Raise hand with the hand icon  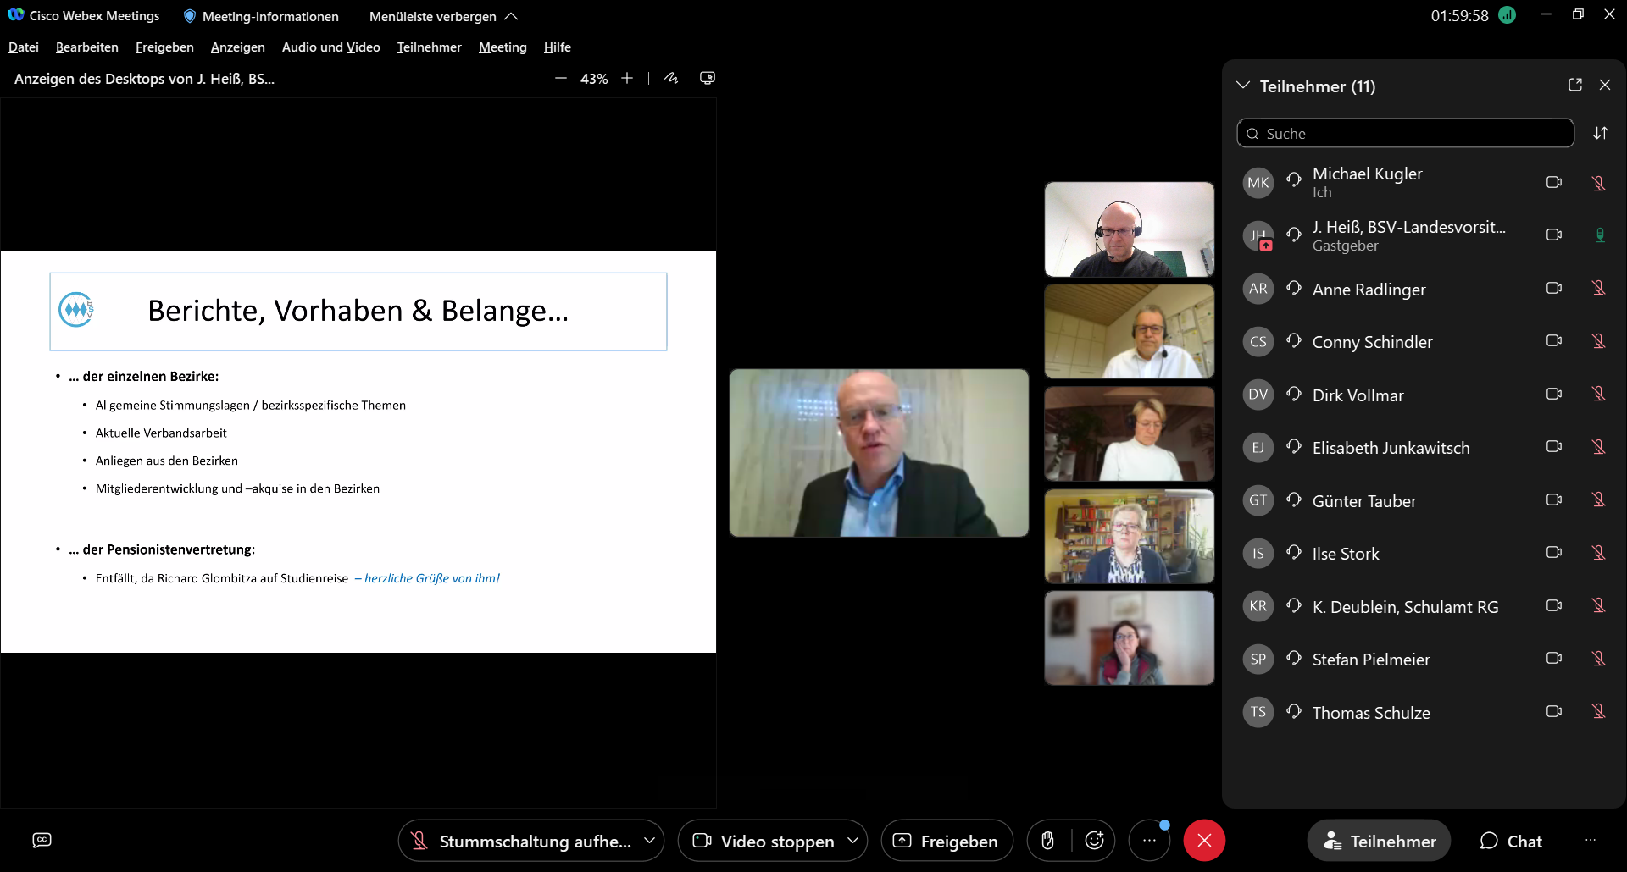(x=1048, y=841)
